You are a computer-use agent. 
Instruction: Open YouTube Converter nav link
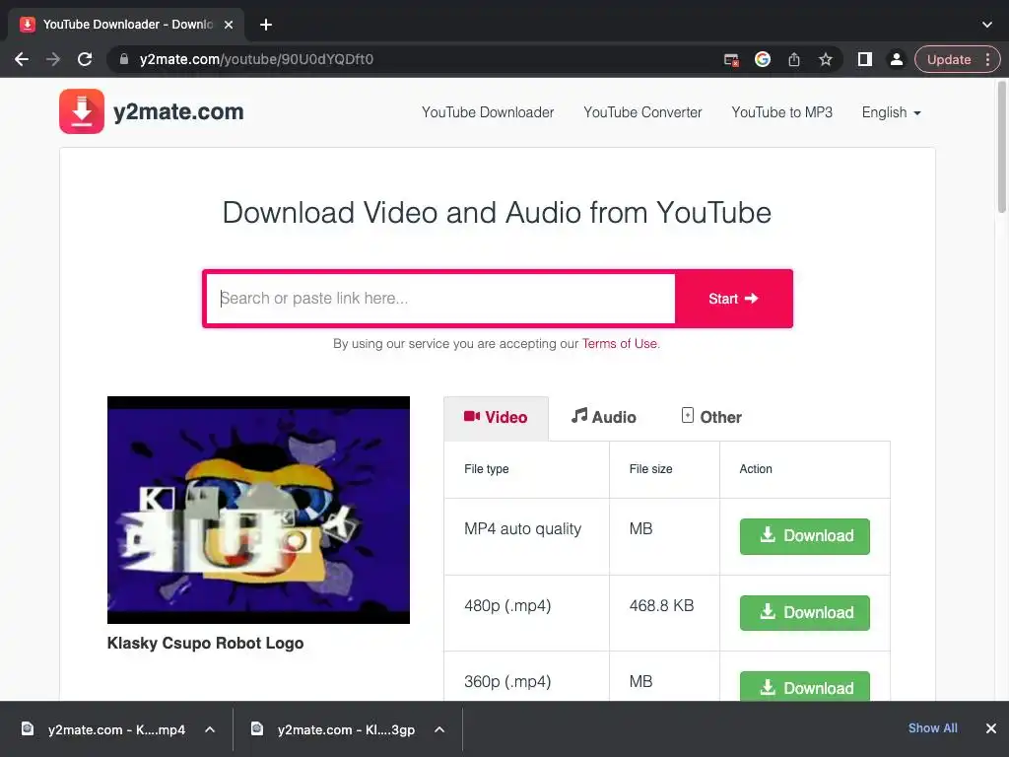642,112
